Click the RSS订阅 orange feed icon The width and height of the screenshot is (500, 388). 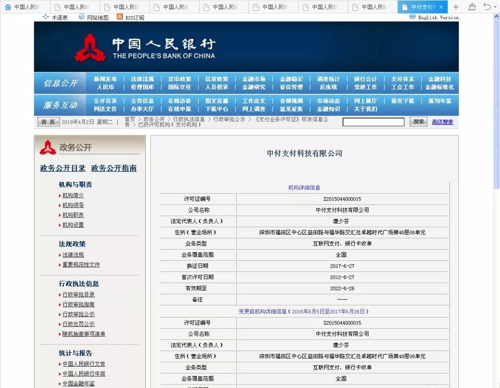tap(119, 17)
